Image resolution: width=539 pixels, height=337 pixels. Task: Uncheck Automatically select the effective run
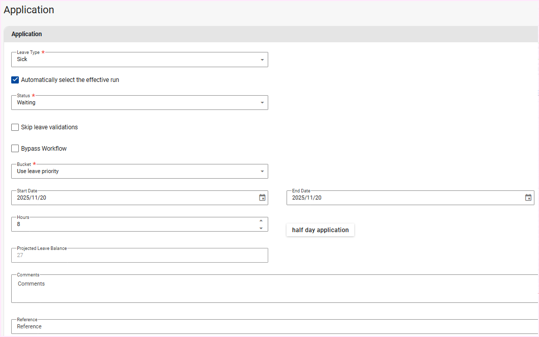(x=15, y=80)
